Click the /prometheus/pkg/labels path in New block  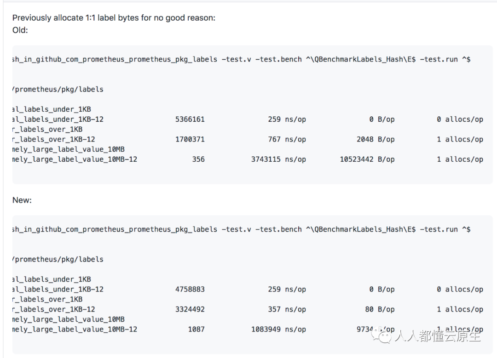coord(58,259)
